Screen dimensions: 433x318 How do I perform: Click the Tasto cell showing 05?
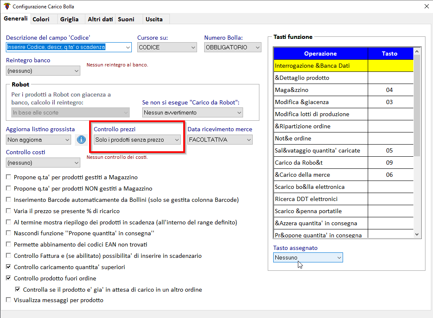tap(391, 150)
